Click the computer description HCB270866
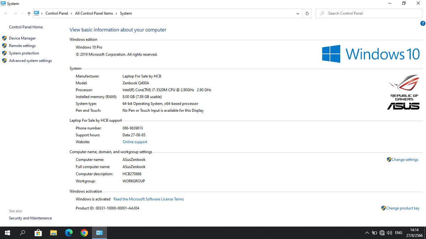Screen dimensions: 426x239 (132, 174)
